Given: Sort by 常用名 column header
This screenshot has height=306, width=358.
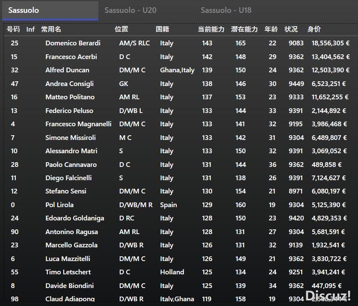Looking at the screenshot, I should 51,29.
